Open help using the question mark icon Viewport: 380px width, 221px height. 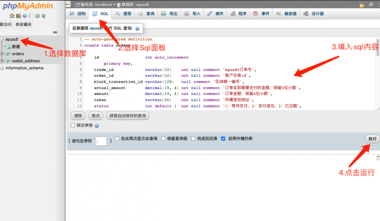click(24, 16)
